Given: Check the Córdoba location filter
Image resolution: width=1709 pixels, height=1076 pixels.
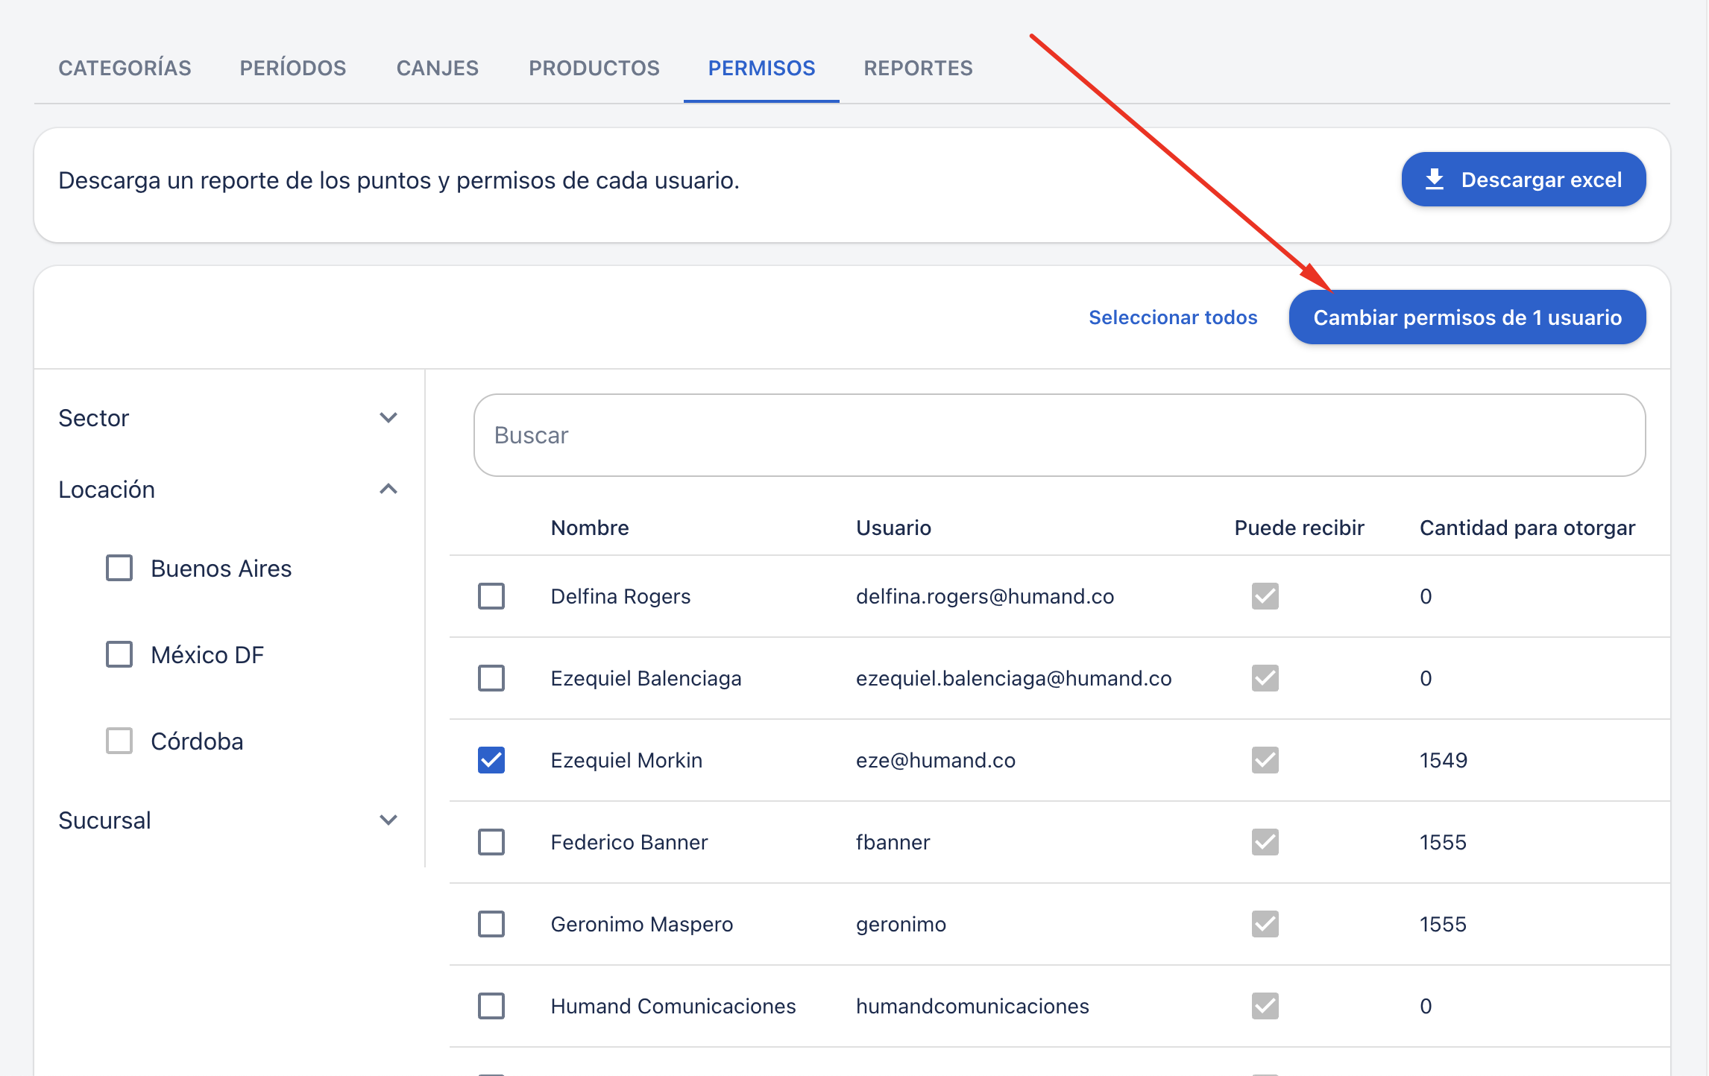Looking at the screenshot, I should pyautogui.click(x=119, y=741).
